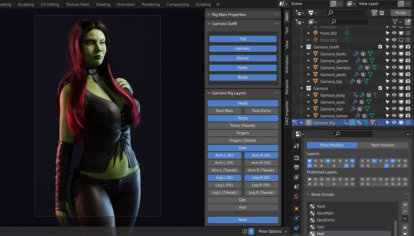Click the Scene name field

coord(309,4)
